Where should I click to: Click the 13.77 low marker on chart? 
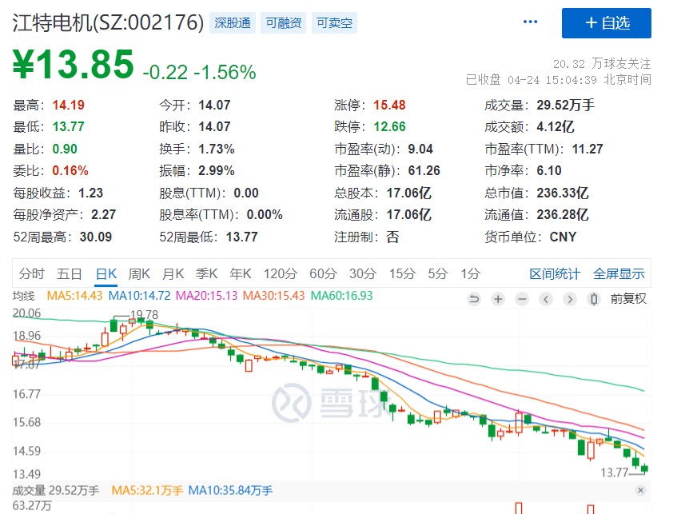pos(614,472)
